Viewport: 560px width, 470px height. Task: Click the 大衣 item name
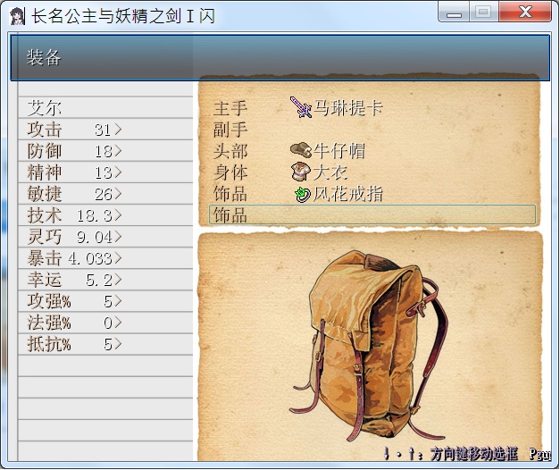(330, 172)
